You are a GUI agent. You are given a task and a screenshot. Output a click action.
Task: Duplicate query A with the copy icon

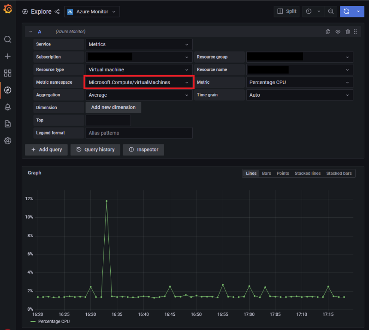(328, 31)
